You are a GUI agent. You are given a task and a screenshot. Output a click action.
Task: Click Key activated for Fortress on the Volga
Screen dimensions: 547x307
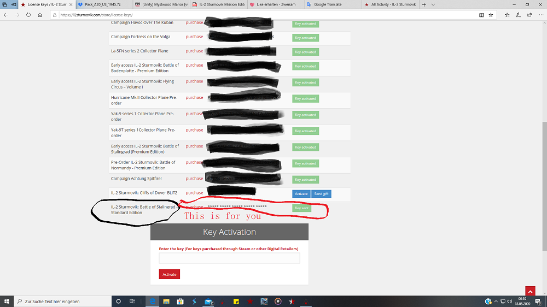(x=305, y=38)
